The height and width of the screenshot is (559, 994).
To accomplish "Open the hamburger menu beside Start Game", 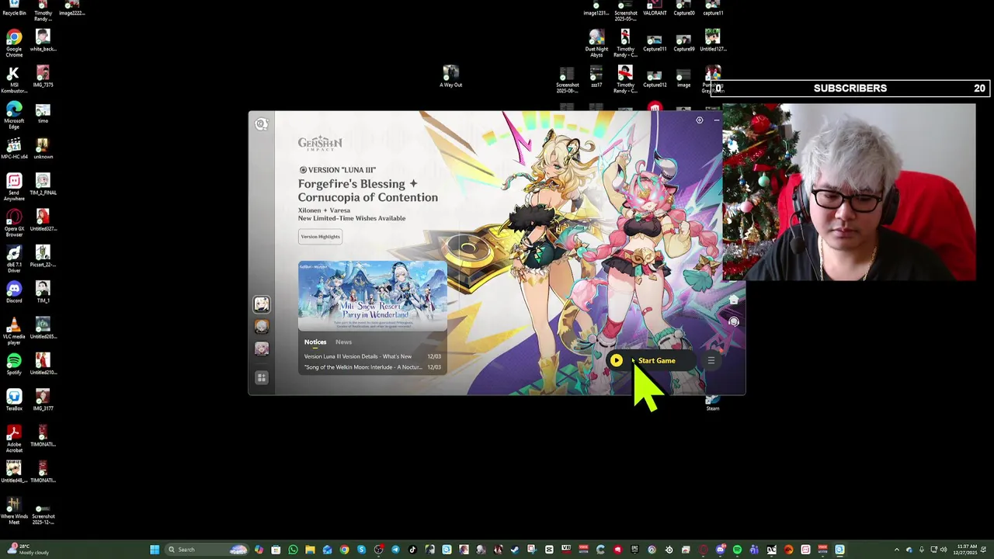I will tap(711, 360).
